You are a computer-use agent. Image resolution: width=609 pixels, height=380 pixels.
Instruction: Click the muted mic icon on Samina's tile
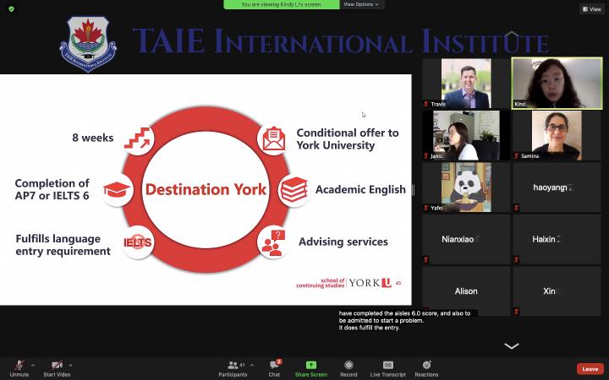[x=517, y=156]
